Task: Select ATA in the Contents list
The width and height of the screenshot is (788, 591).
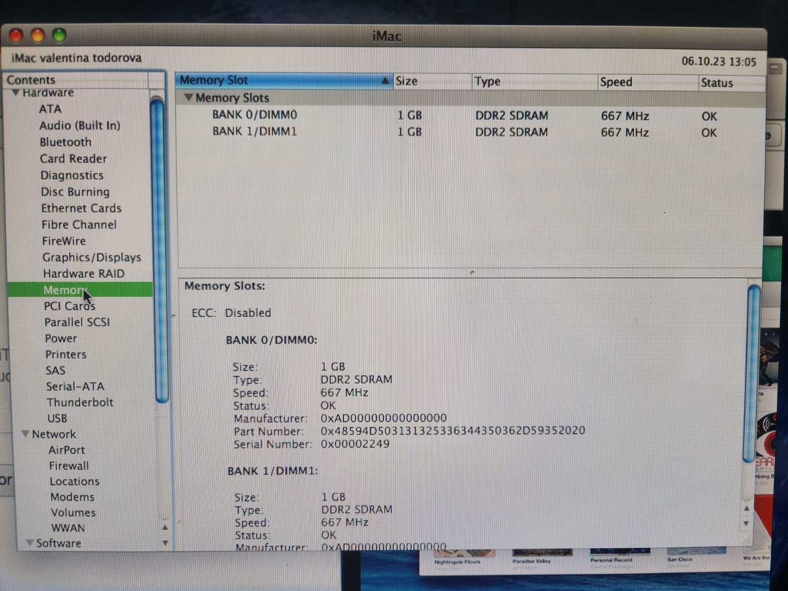Action: pos(50,109)
